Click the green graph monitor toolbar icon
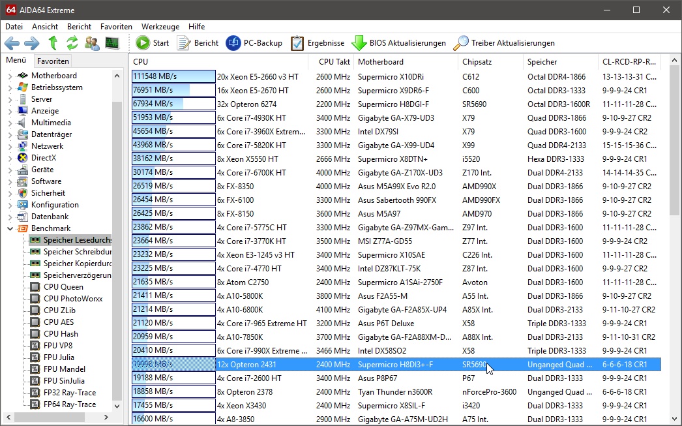Viewport: 682px width, 426px height. 111,43
